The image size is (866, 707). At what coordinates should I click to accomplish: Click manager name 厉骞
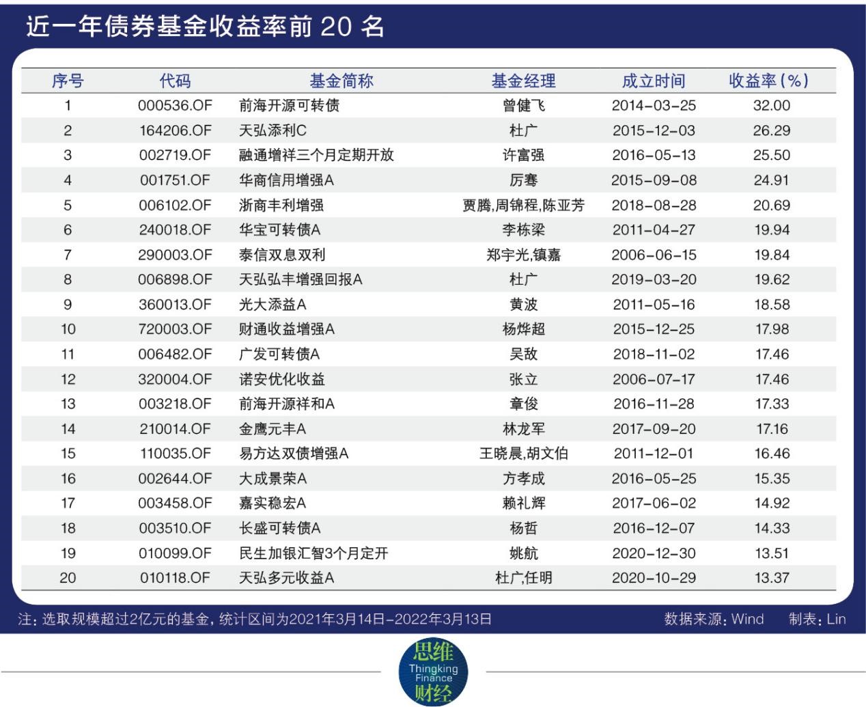(524, 180)
